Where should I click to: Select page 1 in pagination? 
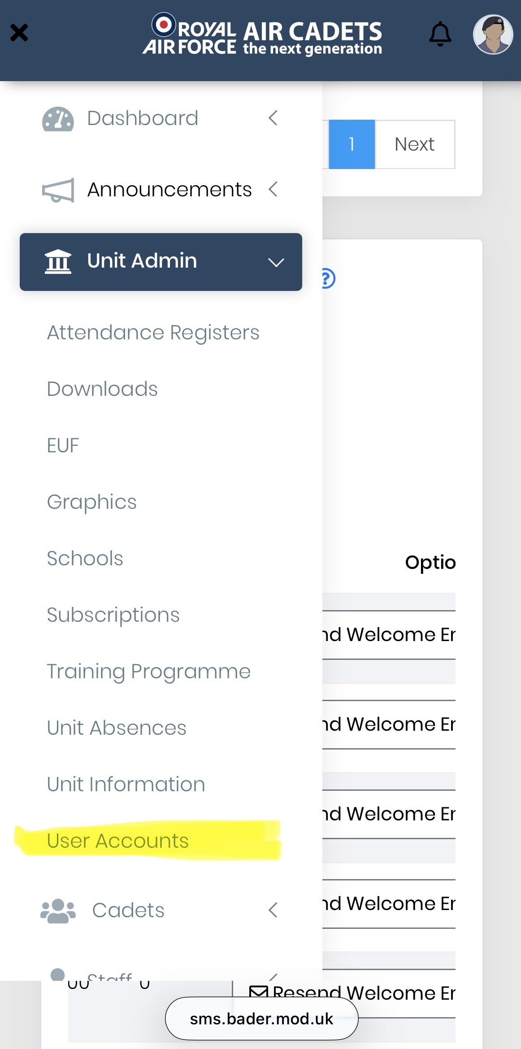pos(352,144)
